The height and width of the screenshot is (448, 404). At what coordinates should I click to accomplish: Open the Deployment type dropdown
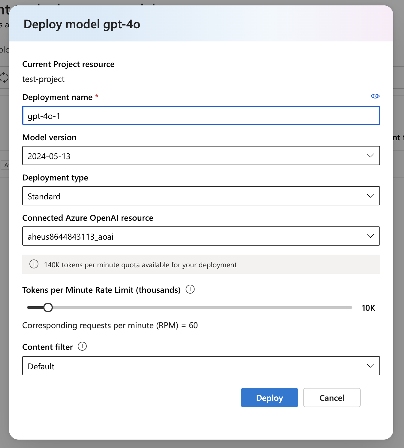201,196
